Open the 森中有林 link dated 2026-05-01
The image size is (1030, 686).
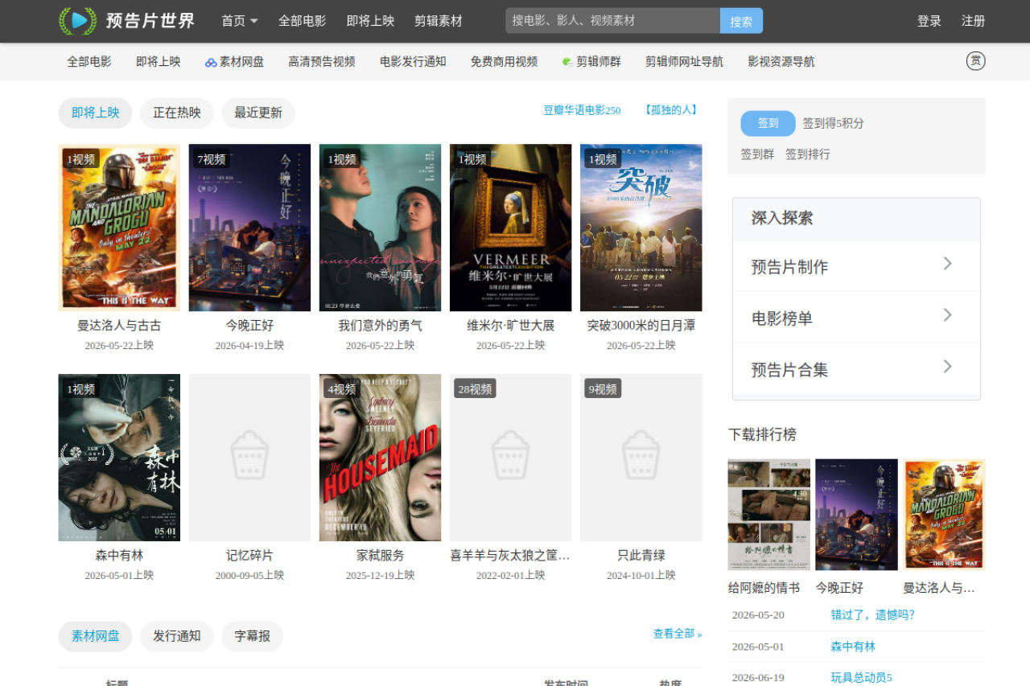853,647
